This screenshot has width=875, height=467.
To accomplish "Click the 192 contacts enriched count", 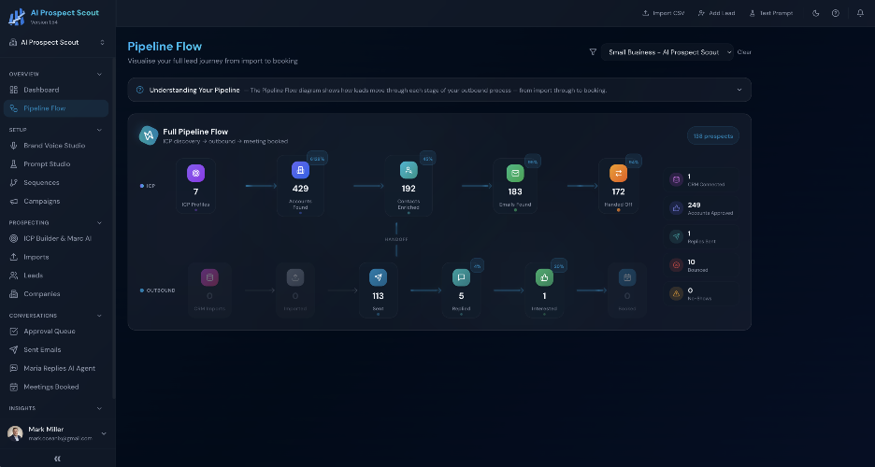I will [x=409, y=189].
